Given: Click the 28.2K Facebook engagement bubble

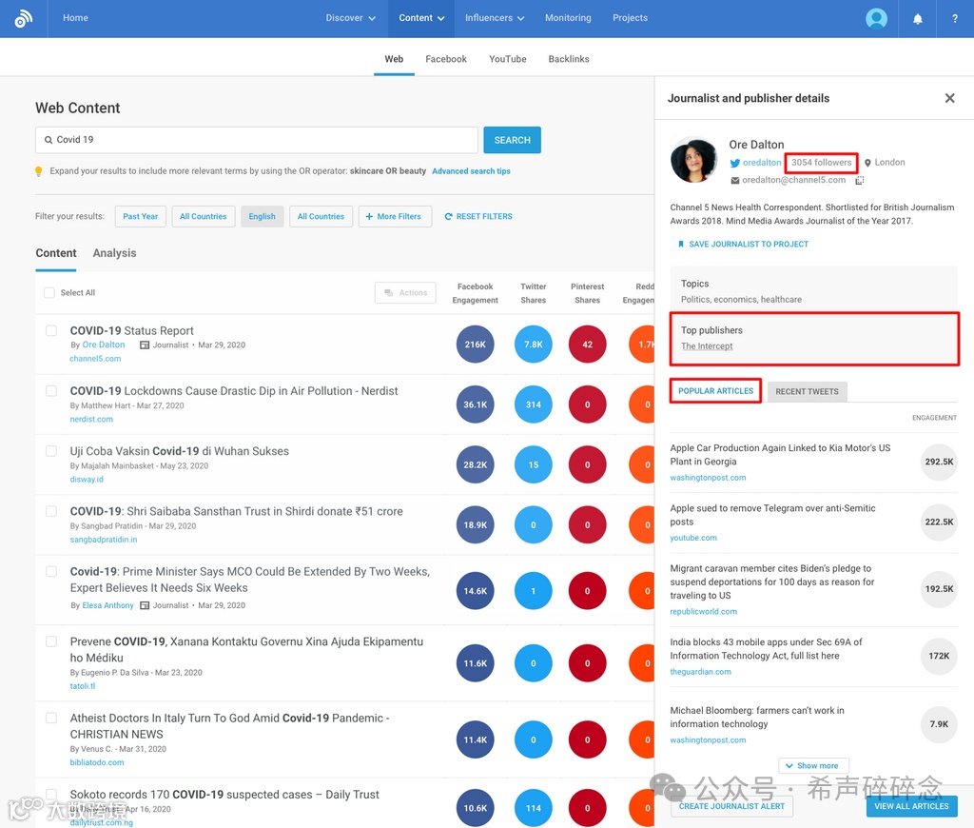Looking at the screenshot, I should tap(475, 465).
